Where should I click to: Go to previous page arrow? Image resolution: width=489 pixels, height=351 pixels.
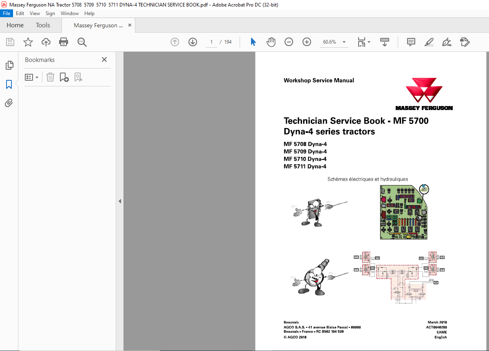tap(175, 42)
